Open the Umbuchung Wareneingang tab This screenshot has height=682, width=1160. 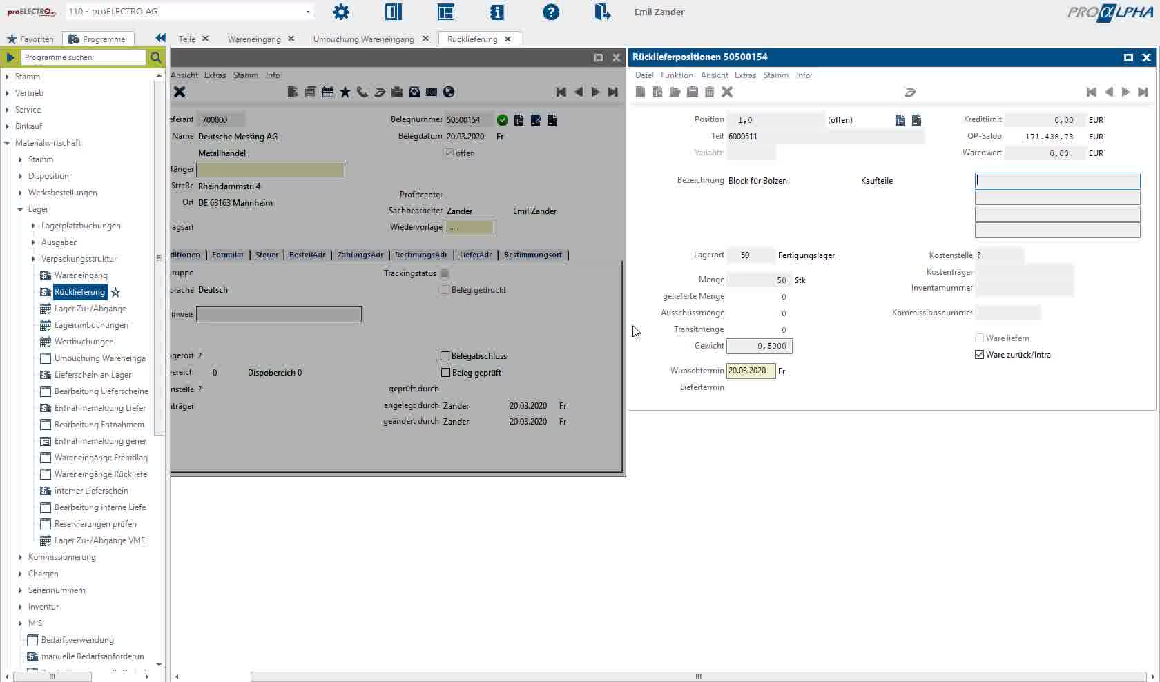coord(364,39)
